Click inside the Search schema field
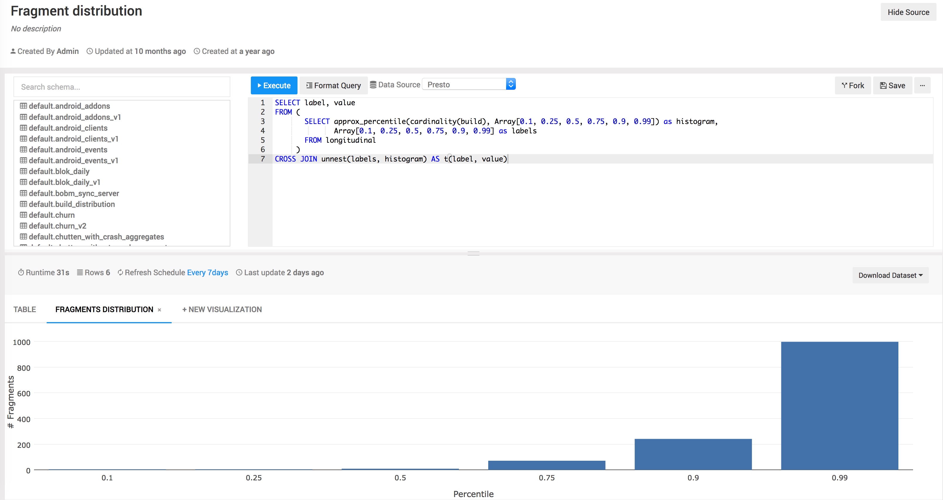The height and width of the screenshot is (500, 943). pyautogui.click(x=121, y=87)
